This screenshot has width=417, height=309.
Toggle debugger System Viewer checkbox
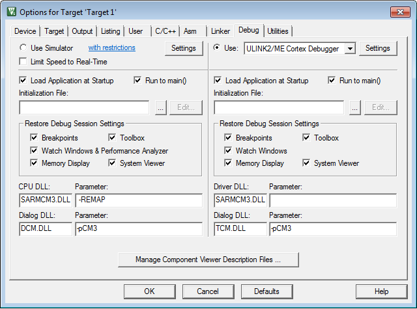click(306, 163)
